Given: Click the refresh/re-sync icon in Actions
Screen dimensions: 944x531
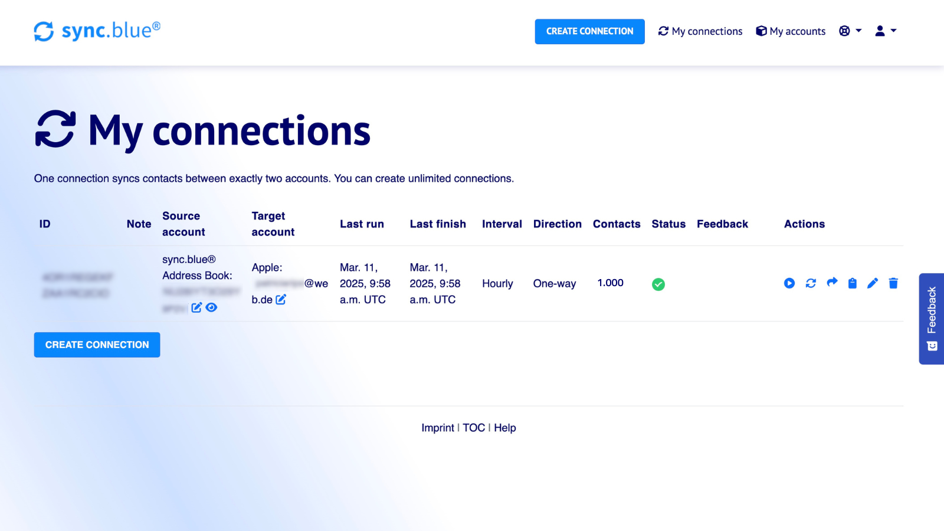Looking at the screenshot, I should pyautogui.click(x=811, y=283).
